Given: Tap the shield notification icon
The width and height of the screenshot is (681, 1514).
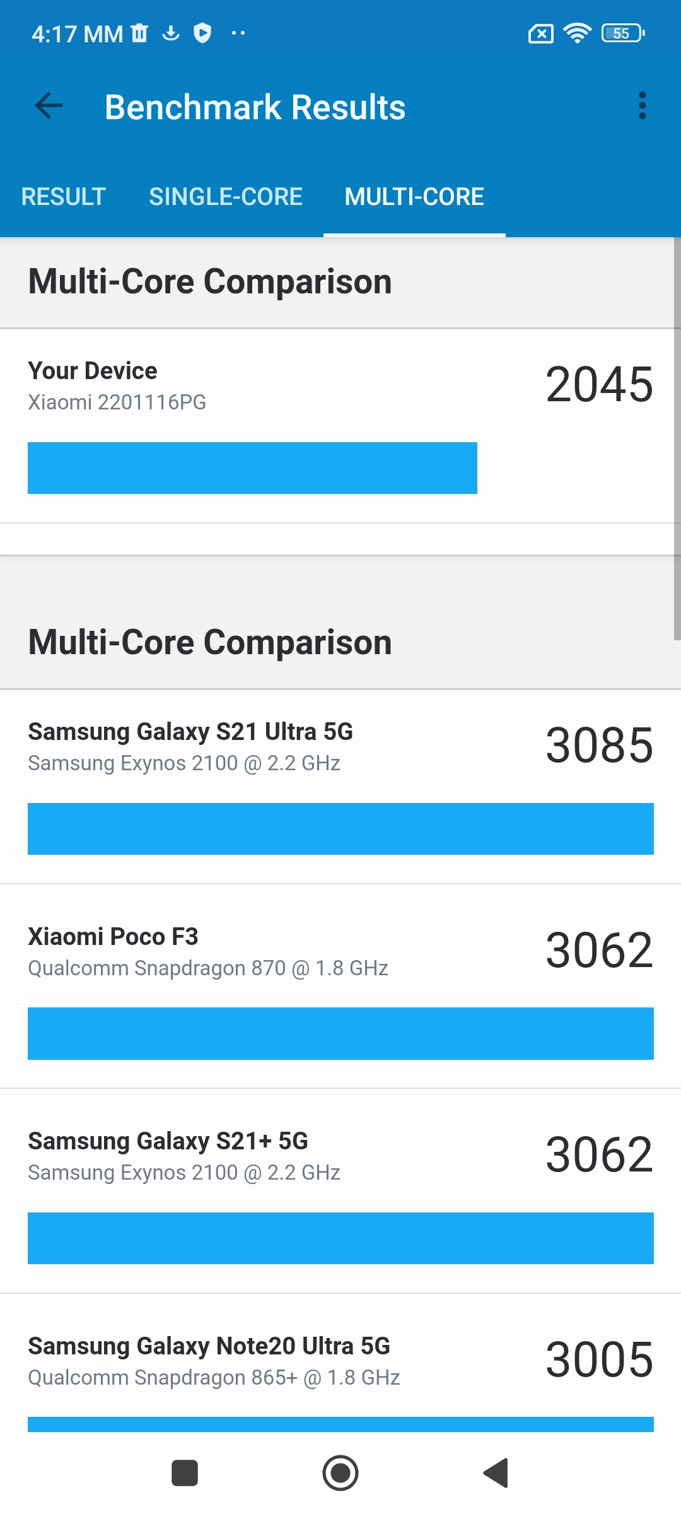Looking at the screenshot, I should point(202,33).
